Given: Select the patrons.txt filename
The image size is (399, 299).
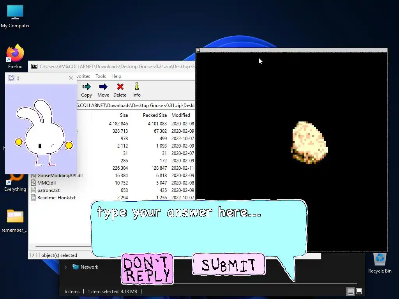Looking at the screenshot, I should coord(48,190).
